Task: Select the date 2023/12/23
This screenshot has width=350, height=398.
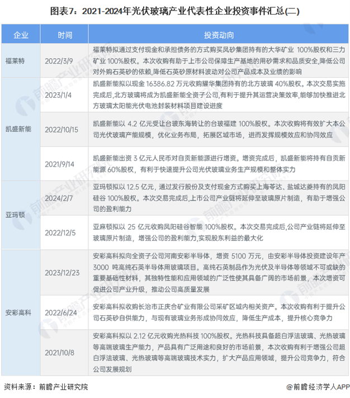Action: pos(62,273)
